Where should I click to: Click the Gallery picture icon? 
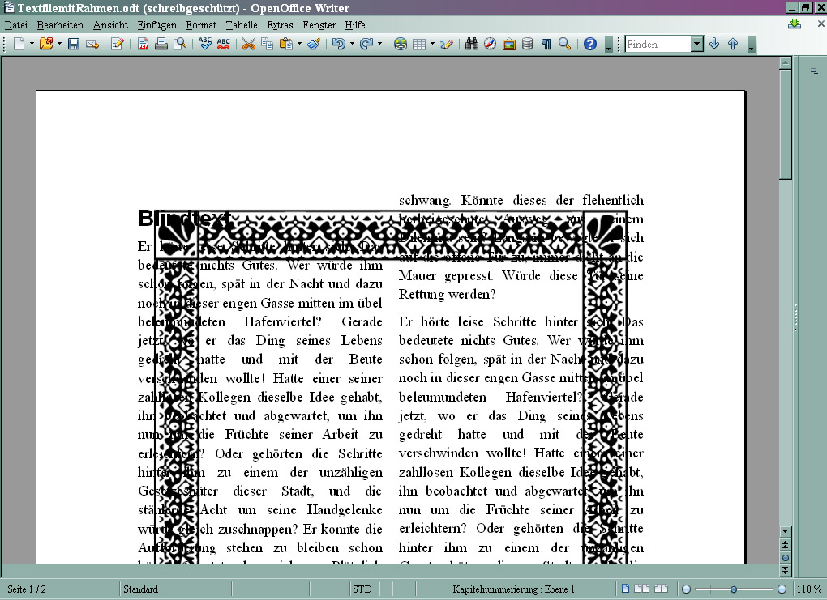(509, 45)
